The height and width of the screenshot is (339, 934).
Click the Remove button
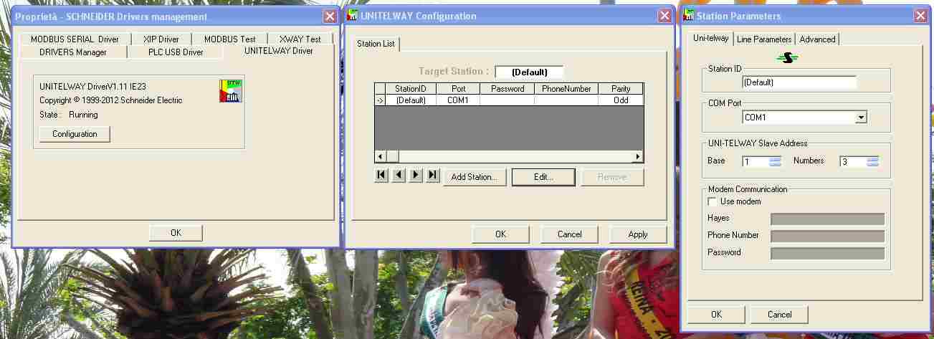[x=612, y=177]
